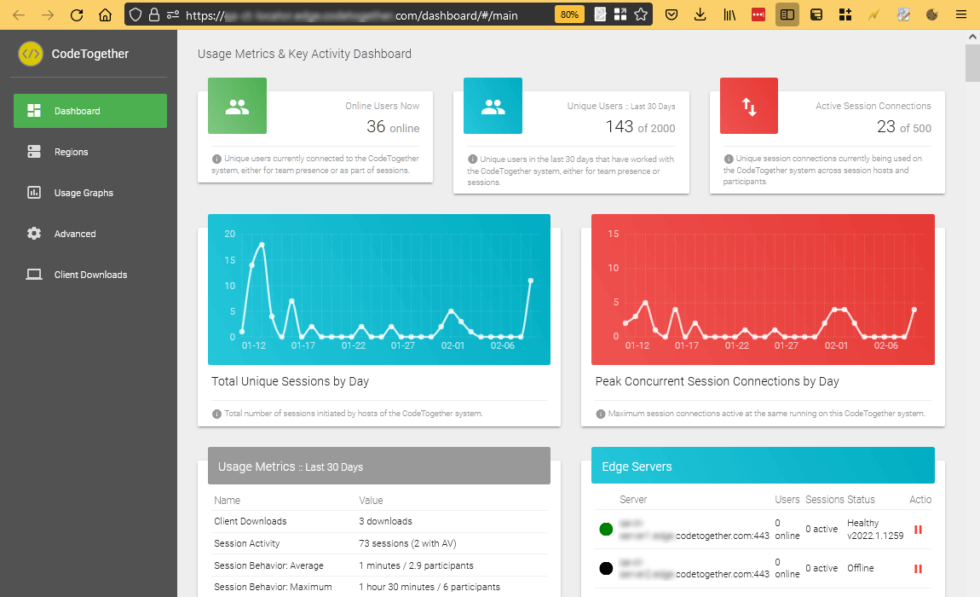Reload the current page
The width and height of the screenshot is (980, 597).
point(76,15)
